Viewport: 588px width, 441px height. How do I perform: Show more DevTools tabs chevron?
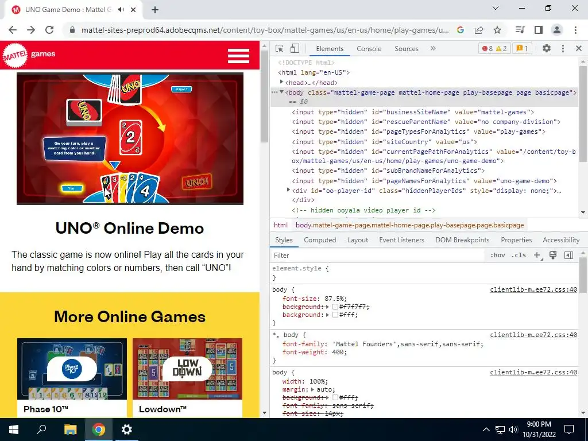point(433,48)
